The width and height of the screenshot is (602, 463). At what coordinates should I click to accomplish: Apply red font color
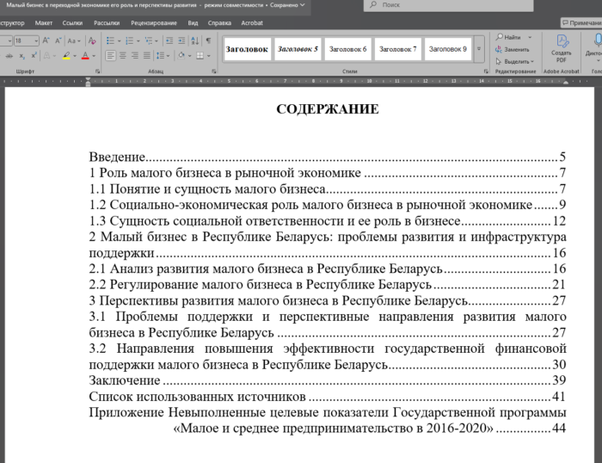(x=85, y=56)
